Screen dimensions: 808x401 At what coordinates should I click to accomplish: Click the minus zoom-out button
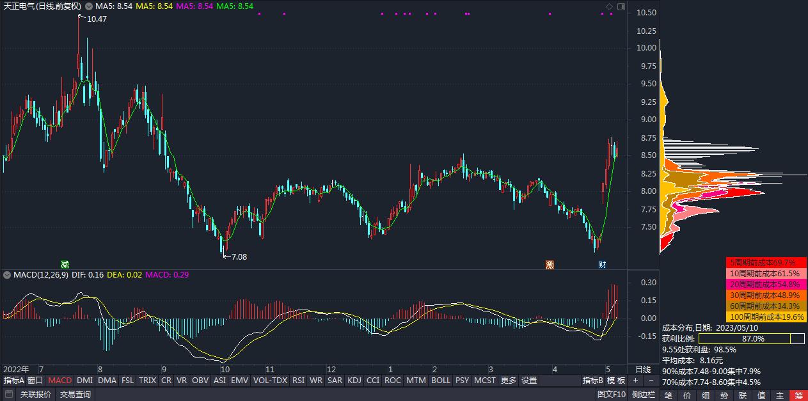(x=651, y=380)
